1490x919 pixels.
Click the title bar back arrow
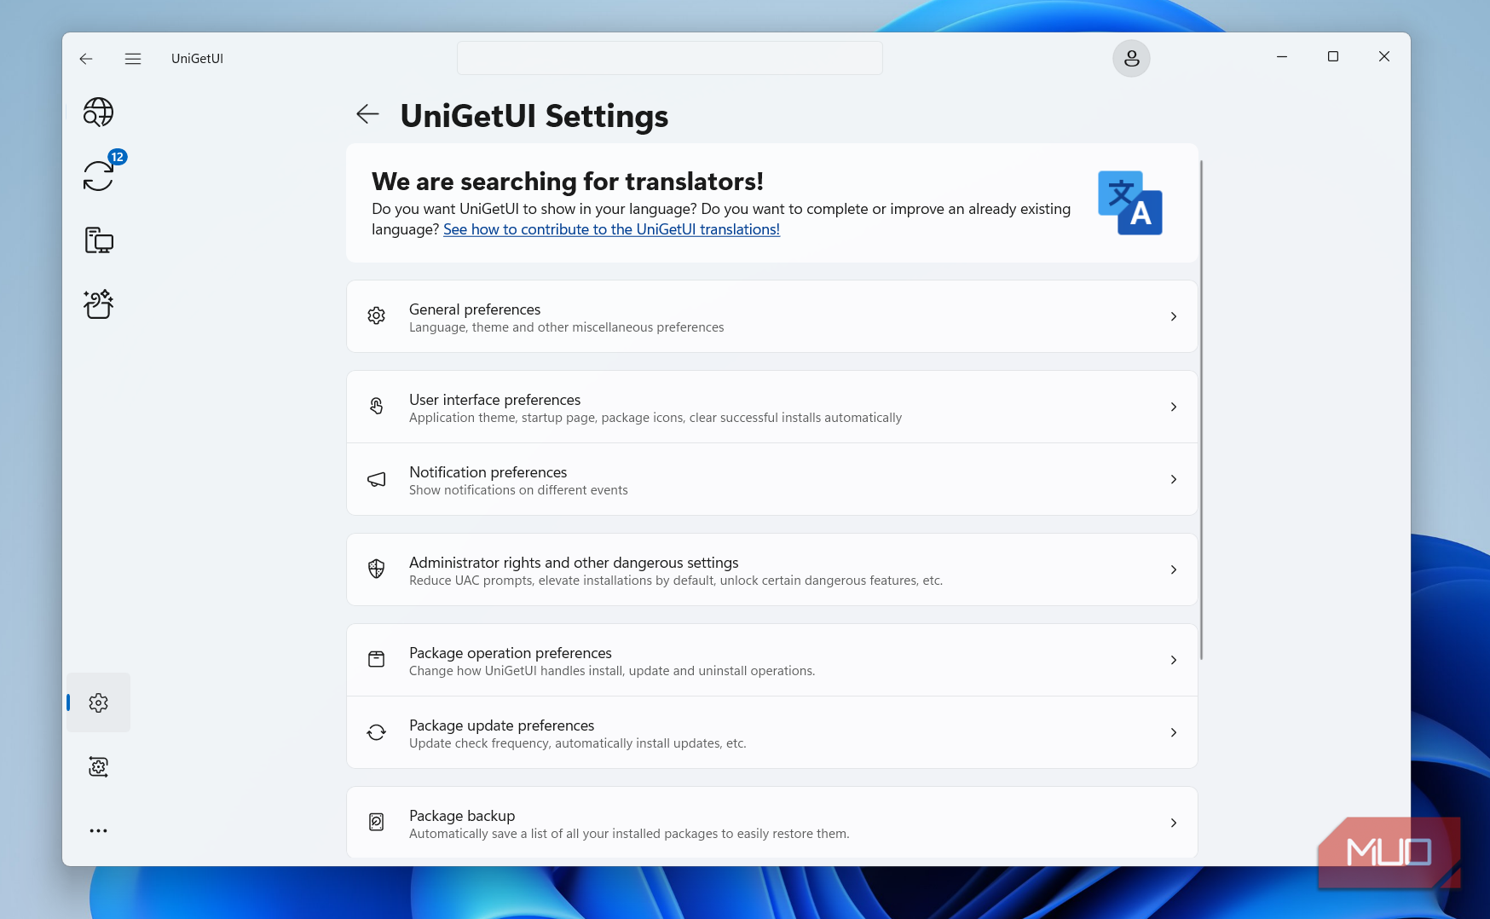(86, 59)
